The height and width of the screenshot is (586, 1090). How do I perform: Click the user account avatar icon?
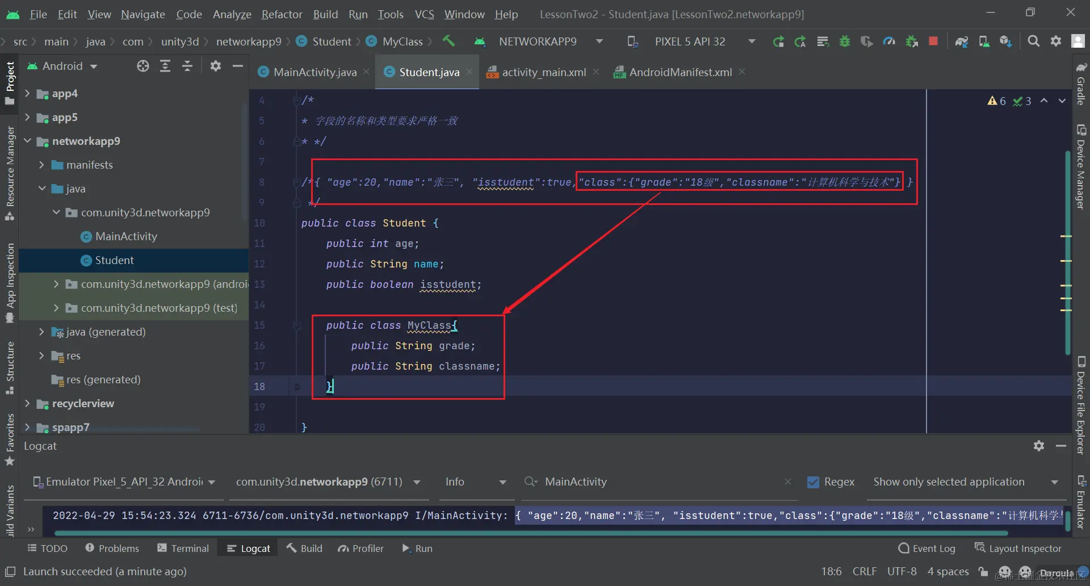[x=1078, y=41]
